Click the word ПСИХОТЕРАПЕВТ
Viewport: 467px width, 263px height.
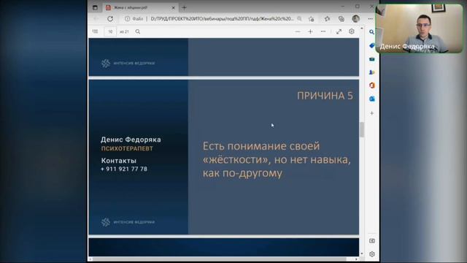(x=127, y=148)
